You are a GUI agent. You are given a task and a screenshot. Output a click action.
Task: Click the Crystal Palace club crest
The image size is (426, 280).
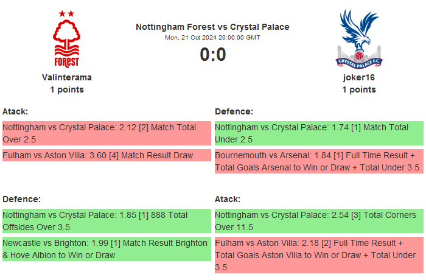coord(359,38)
